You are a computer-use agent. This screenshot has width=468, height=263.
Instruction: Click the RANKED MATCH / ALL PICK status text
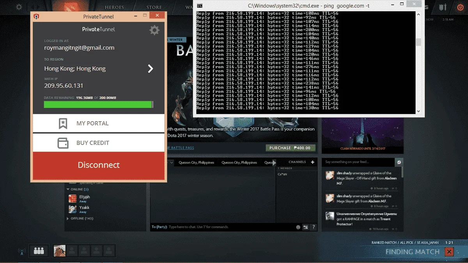point(405,243)
